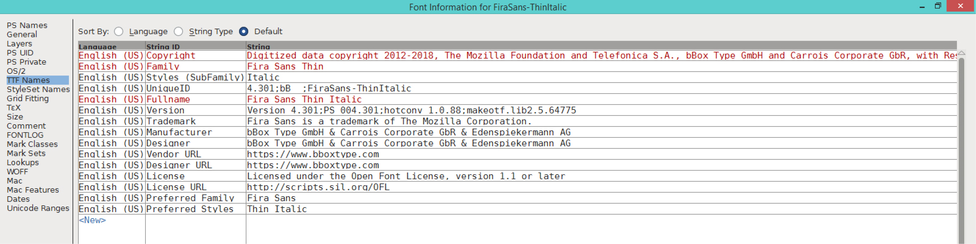The height and width of the screenshot is (244, 976).
Task: Select the Language sort radio button
Action: tap(119, 31)
